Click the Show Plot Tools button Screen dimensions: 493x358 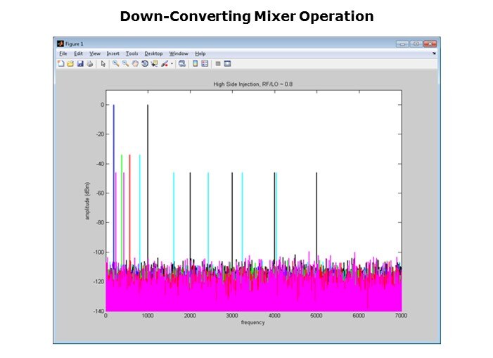[228, 63]
